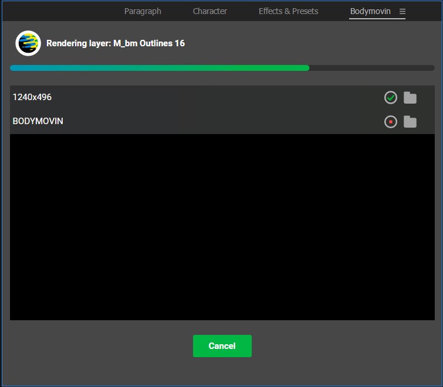Select the BODYMOVIN composition row

[222, 122]
